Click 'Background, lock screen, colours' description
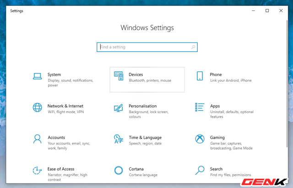293x188 pixels. [x=149, y=114]
